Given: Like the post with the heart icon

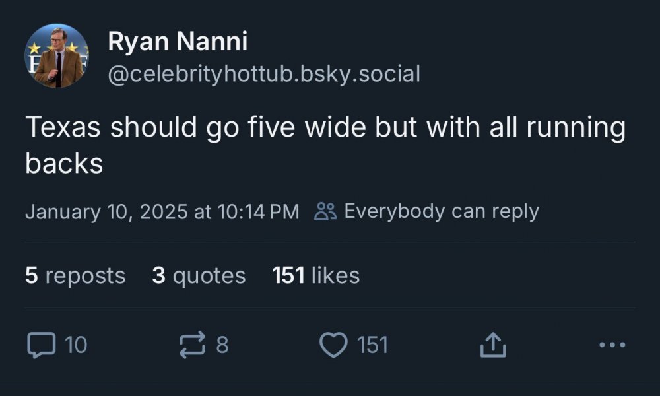Looking at the screenshot, I should tap(333, 344).
